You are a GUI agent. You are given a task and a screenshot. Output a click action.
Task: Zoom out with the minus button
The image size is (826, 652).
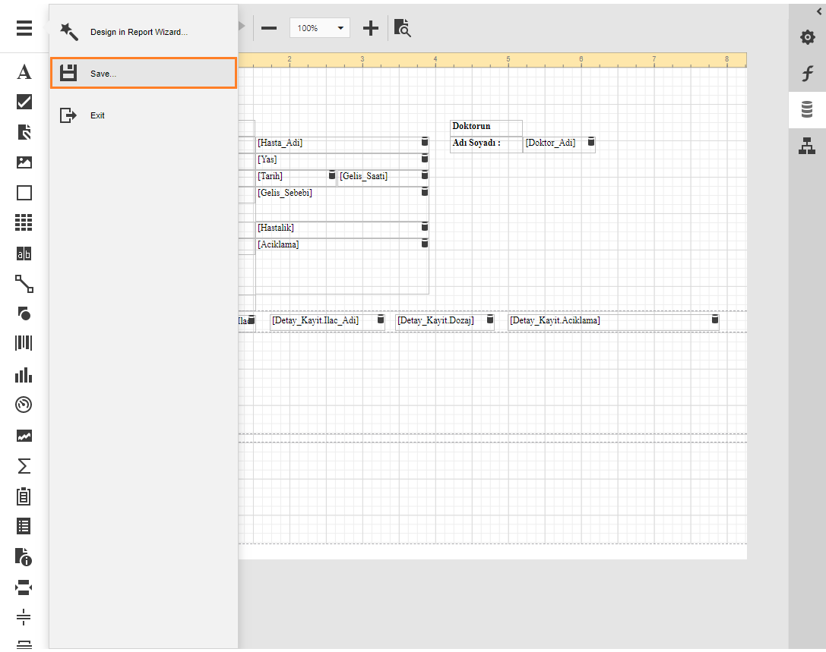pyautogui.click(x=269, y=28)
